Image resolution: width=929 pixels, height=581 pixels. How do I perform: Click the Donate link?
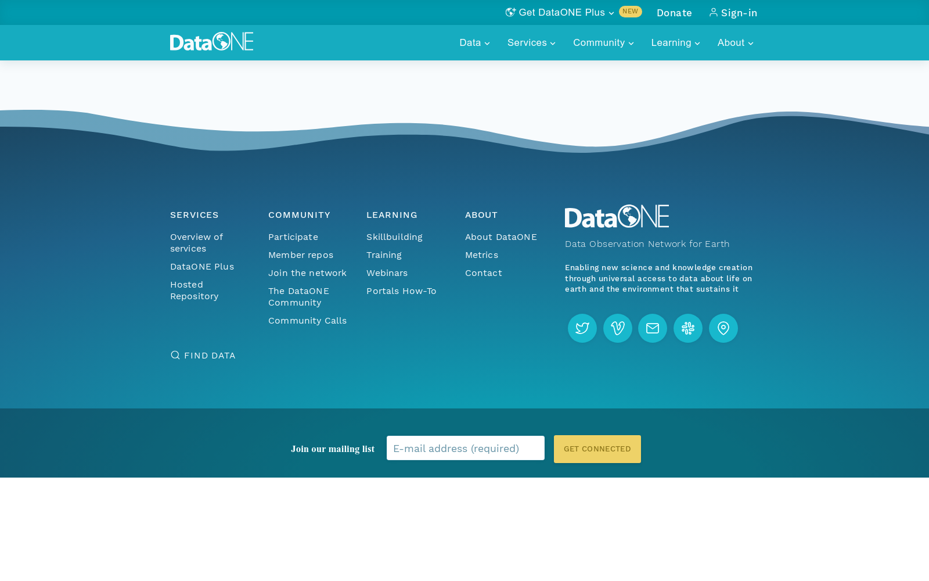pyautogui.click(x=674, y=13)
